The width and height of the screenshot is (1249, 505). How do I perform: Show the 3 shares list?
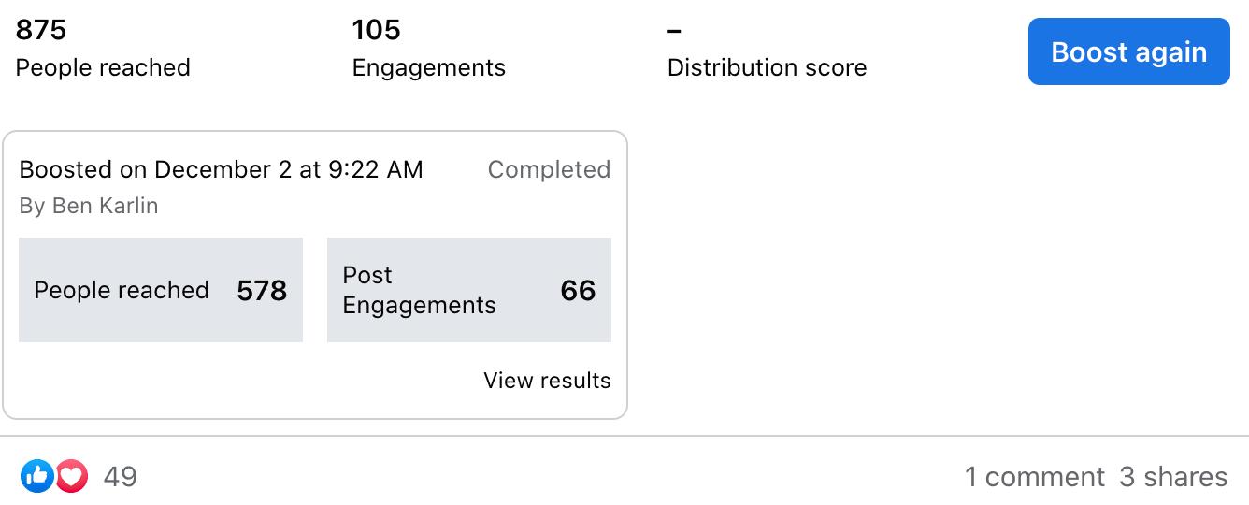(x=1173, y=477)
